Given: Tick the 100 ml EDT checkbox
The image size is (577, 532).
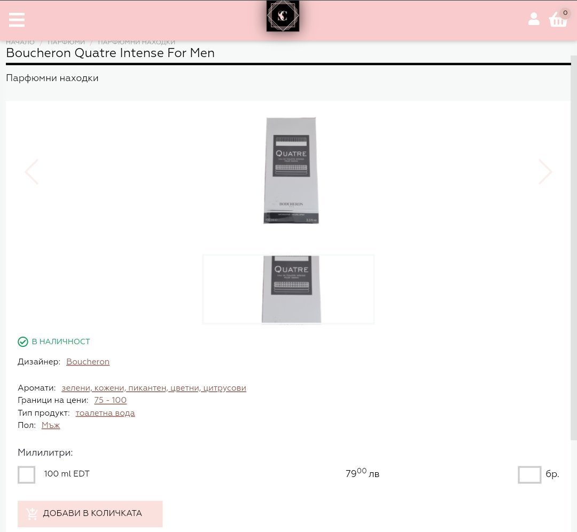Looking at the screenshot, I should coord(27,474).
